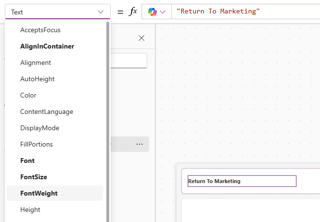The image size is (320, 222).
Task: Select AlignInContainer property
Action: (47, 46)
